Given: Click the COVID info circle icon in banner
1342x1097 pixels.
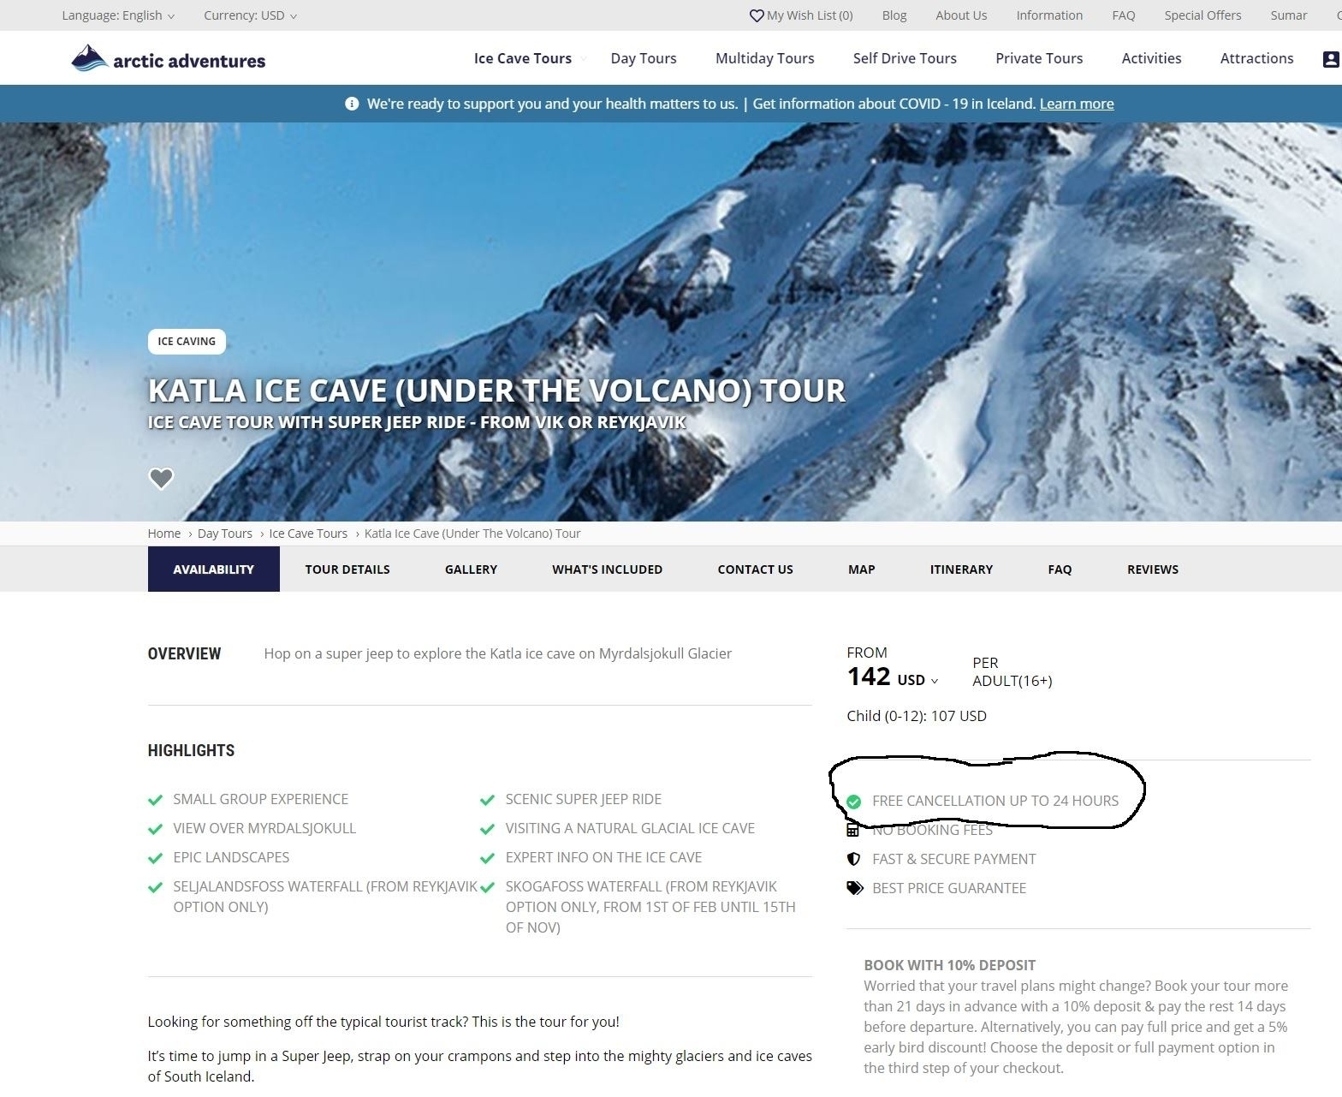Looking at the screenshot, I should tap(352, 104).
